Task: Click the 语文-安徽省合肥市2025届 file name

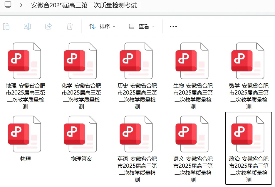Action: tap(193, 169)
